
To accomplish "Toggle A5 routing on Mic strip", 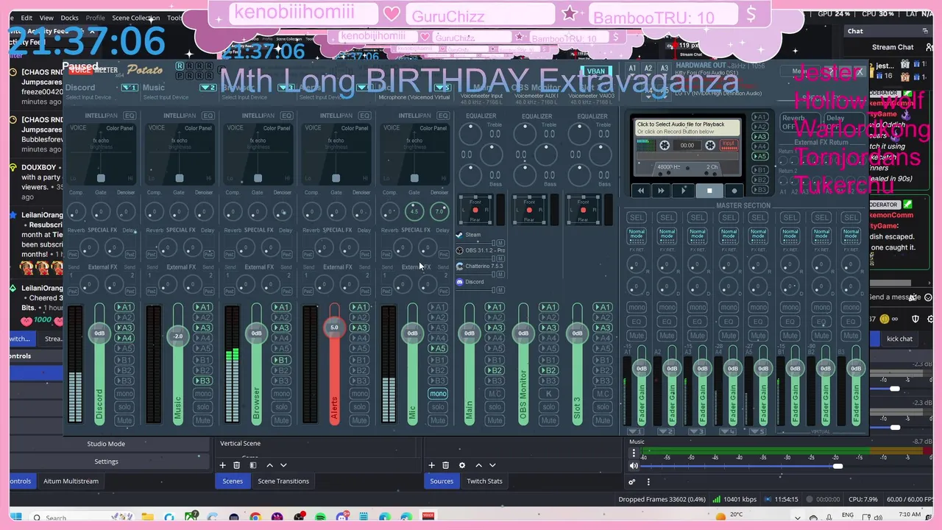I will pos(438,348).
